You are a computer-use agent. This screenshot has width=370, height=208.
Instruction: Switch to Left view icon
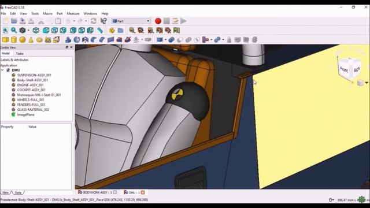click(x=90, y=31)
